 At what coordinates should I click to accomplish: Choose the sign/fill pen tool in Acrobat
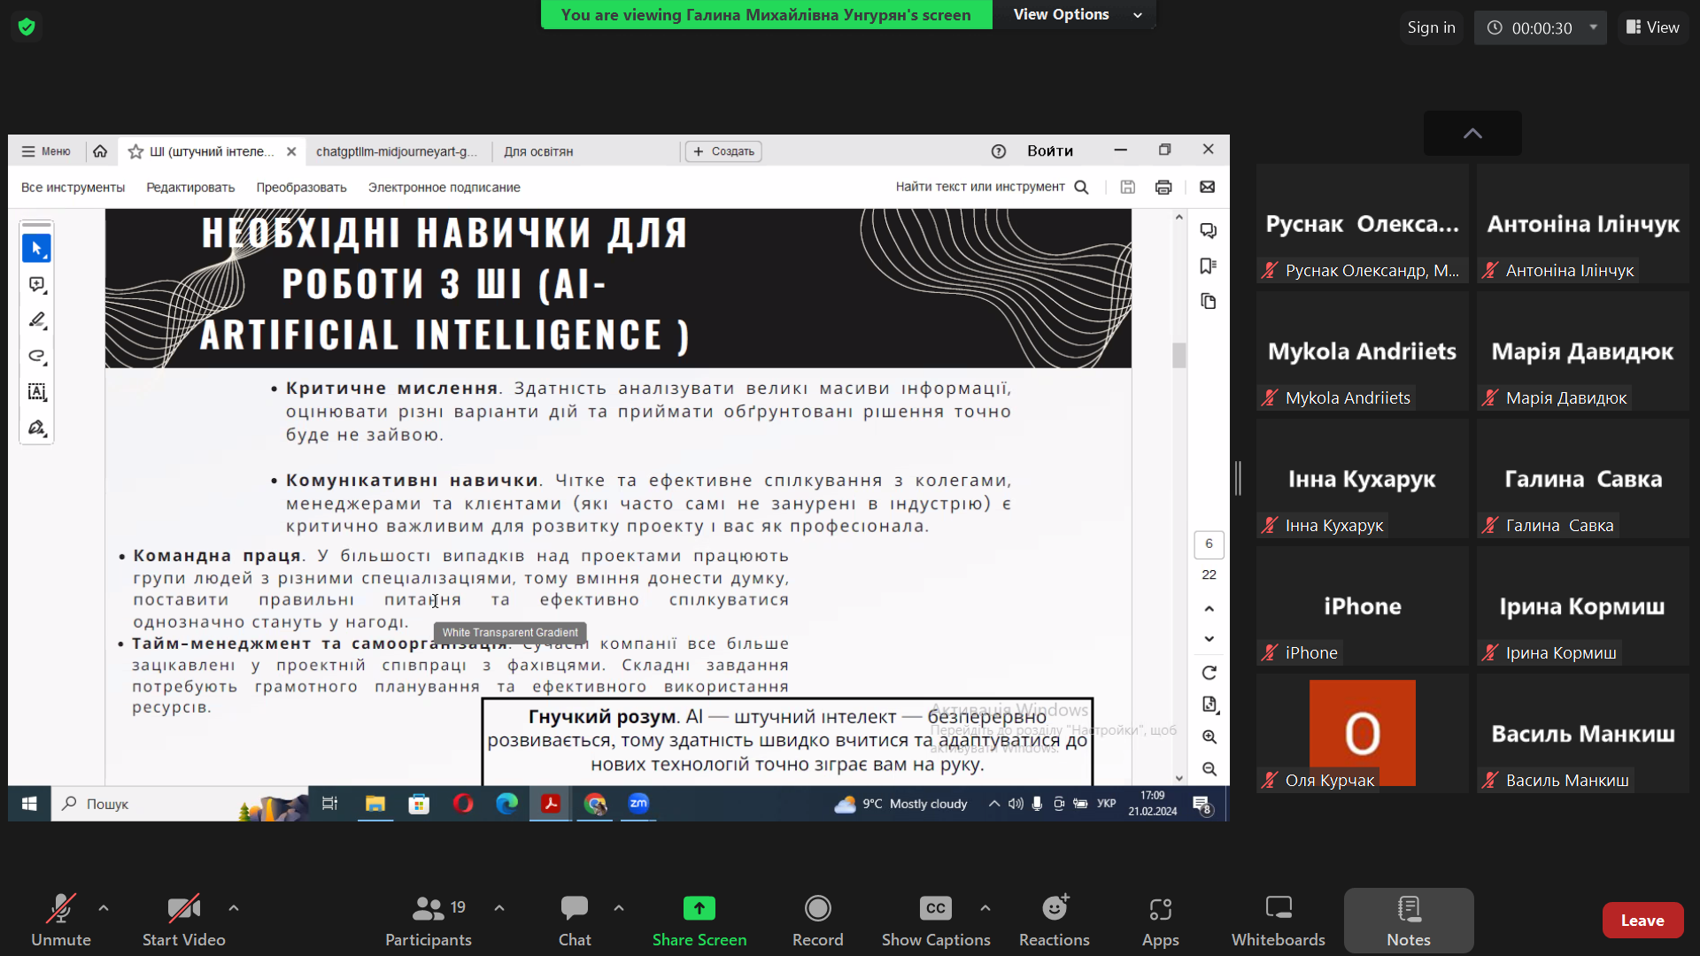point(36,428)
